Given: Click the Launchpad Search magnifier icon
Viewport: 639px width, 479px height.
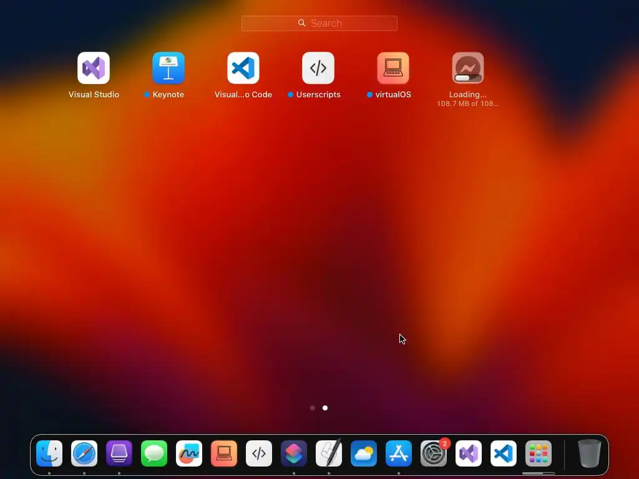Looking at the screenshot, I should pos(301,23).
